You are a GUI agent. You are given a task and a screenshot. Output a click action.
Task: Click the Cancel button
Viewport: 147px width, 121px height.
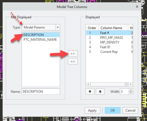pos(130,110)
